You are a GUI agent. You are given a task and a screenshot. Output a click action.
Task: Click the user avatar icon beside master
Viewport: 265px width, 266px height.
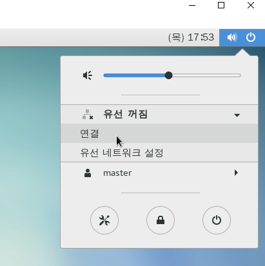tap(88, 173)
